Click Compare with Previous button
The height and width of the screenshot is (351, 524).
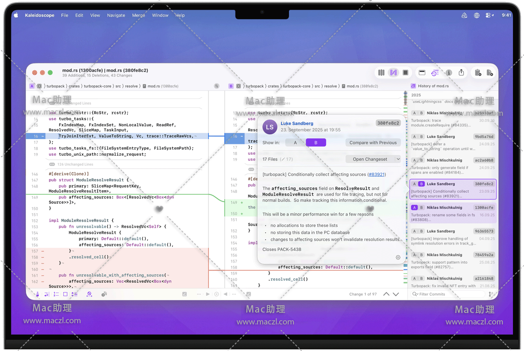pos(373,143)
